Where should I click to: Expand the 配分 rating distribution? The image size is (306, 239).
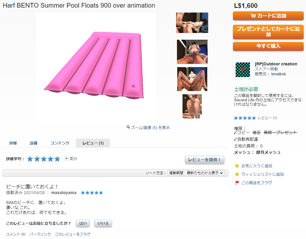[x=73, y=159]
